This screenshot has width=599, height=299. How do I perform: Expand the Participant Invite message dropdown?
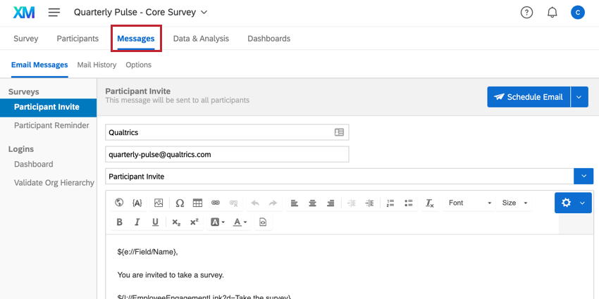point(583,176)
